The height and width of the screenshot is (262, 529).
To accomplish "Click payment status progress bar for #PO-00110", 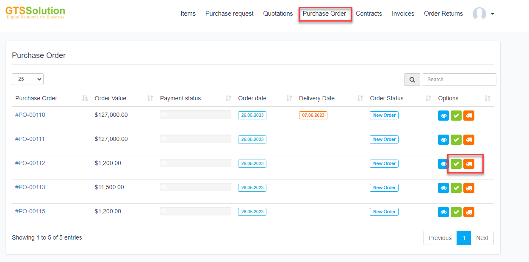I will tap(195, 115).
